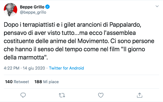Click the 4:22 PM timestamp
Screen dimensions: 163x102
coord(11,68)
